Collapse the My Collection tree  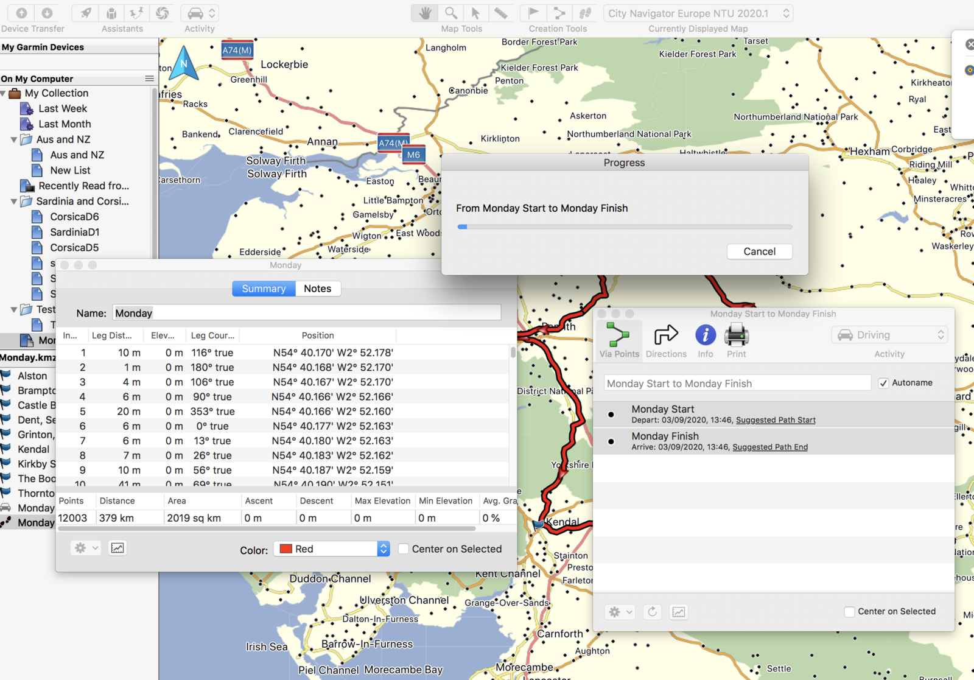point(4,93)
